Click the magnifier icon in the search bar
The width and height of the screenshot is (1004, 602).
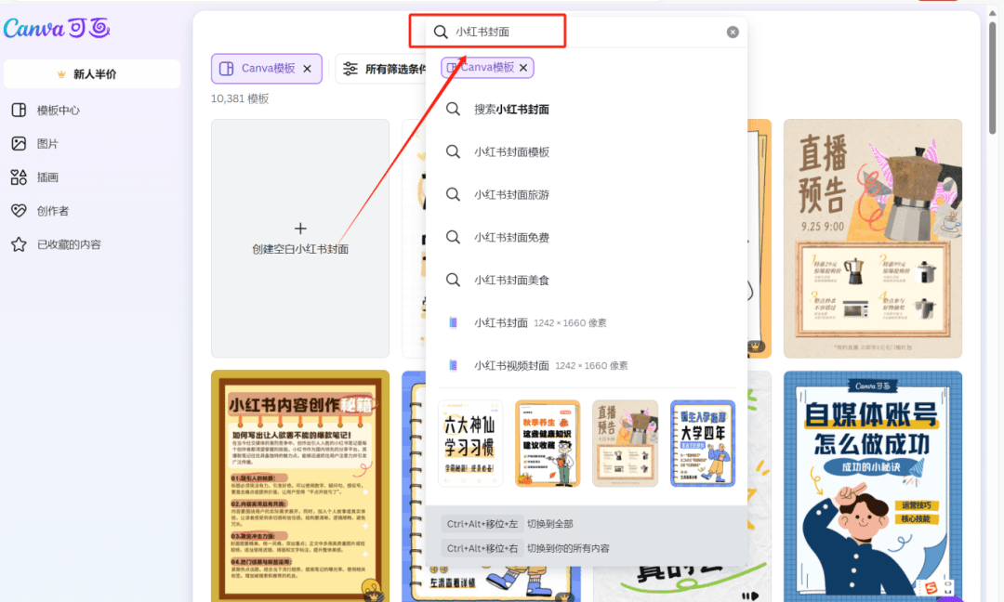point(441,32)
